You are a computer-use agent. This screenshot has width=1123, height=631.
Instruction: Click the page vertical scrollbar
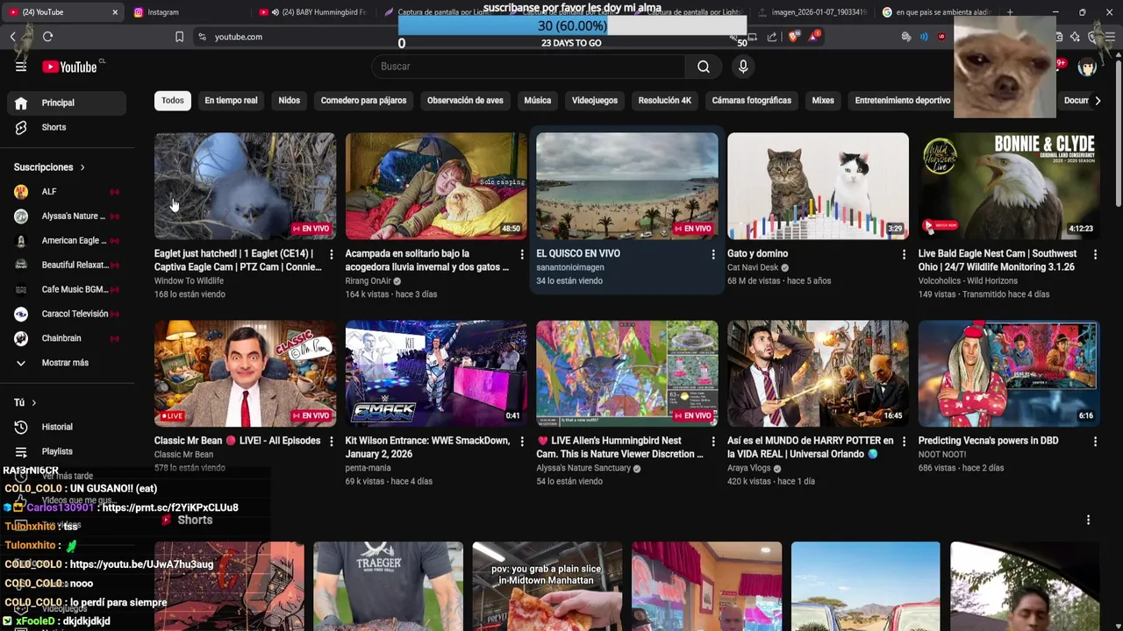[1118, 131]
